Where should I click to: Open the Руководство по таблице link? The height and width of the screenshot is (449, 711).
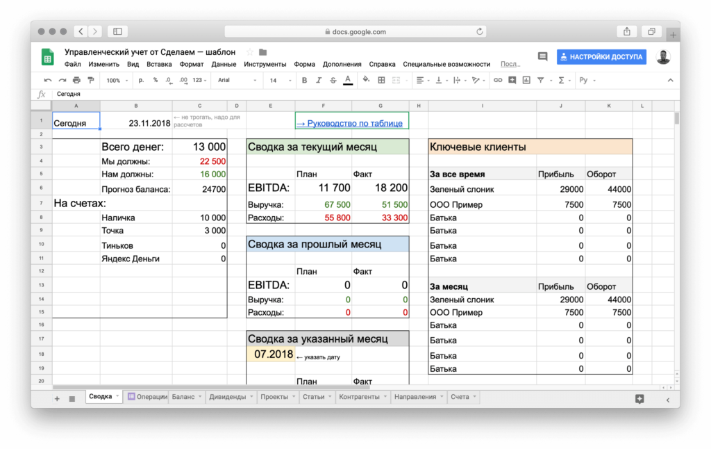pyautogui.click(x=349, y=124)
